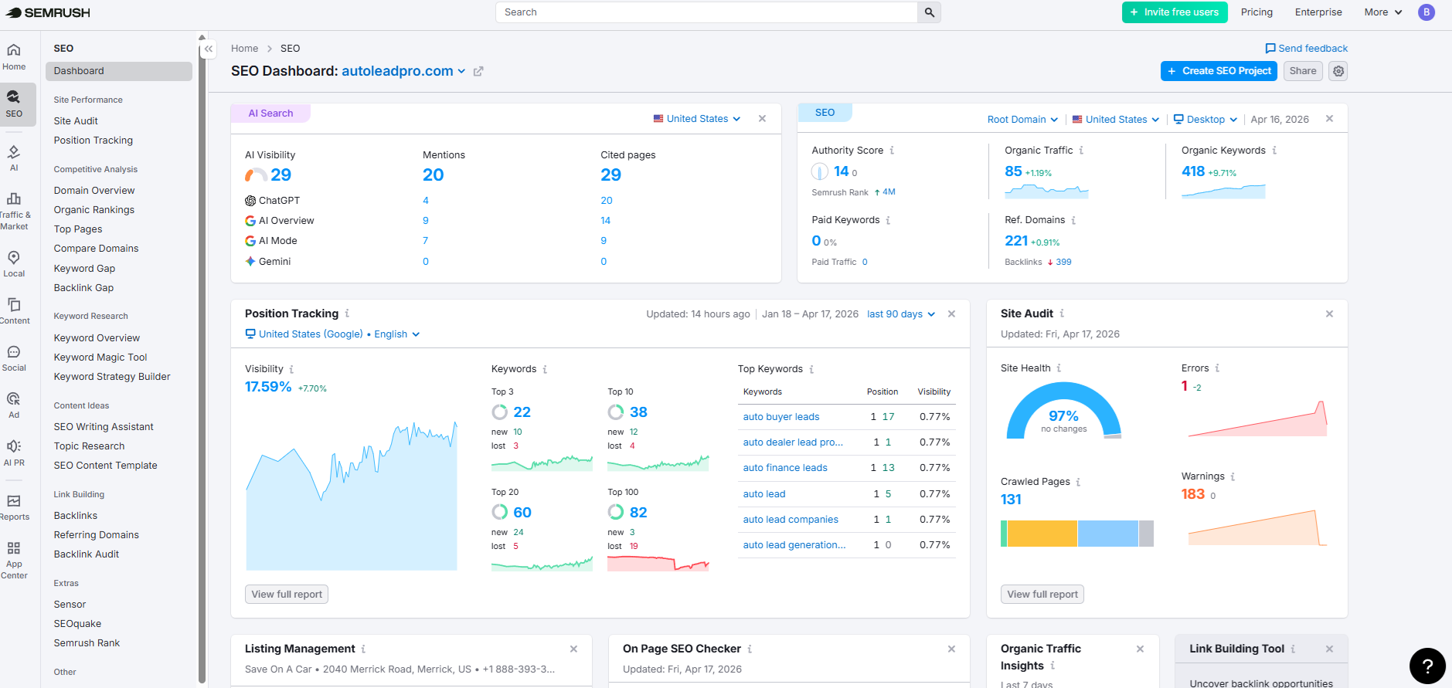Click the dashboard settings gear icon
1452x688 pixels.
click(x=1338, y=71)
